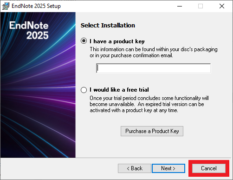Select the 'I have a product key' radio button
This screenshot has height=180, width=233.
point(84,41)
